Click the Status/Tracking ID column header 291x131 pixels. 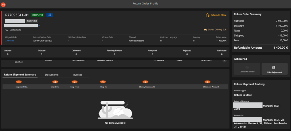[147, 87]
